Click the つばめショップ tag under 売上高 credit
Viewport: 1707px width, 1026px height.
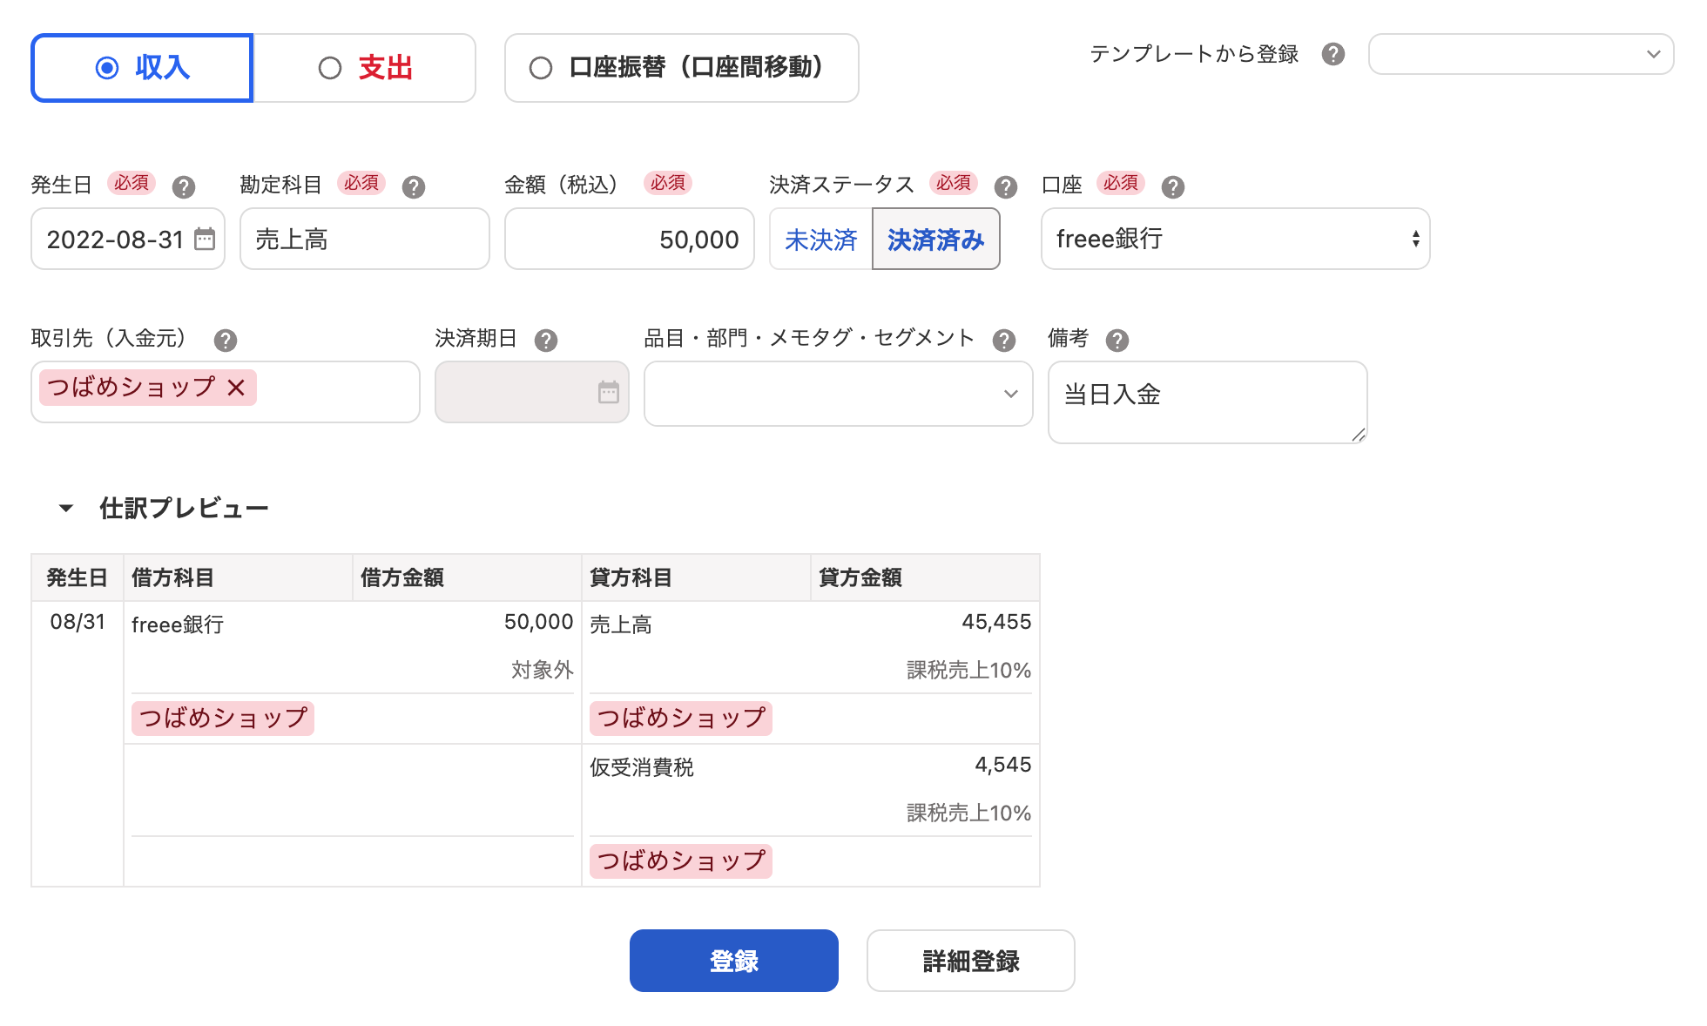681,719
